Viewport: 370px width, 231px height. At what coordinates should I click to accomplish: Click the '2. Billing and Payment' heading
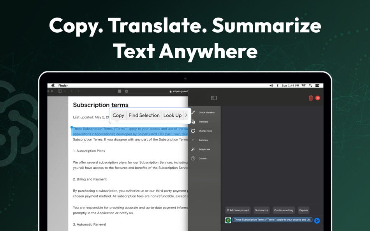pos(90,179)
